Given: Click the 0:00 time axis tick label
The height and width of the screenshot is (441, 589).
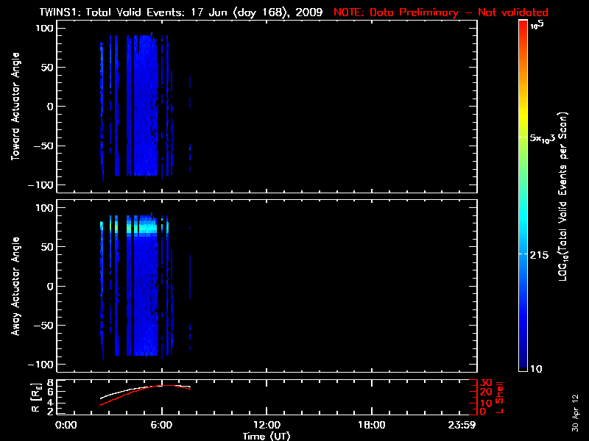Looking at the screenshot, I should pyautogui.click(x=66, y=425).
